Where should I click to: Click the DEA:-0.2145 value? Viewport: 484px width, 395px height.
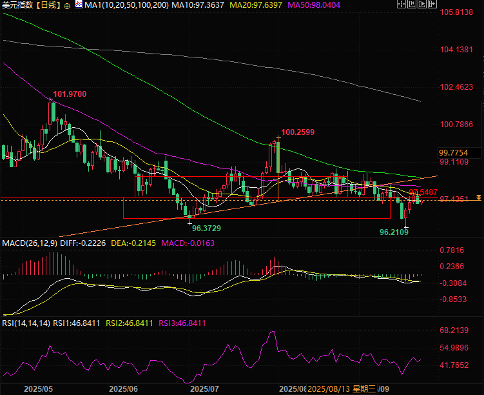click(133, 243)
